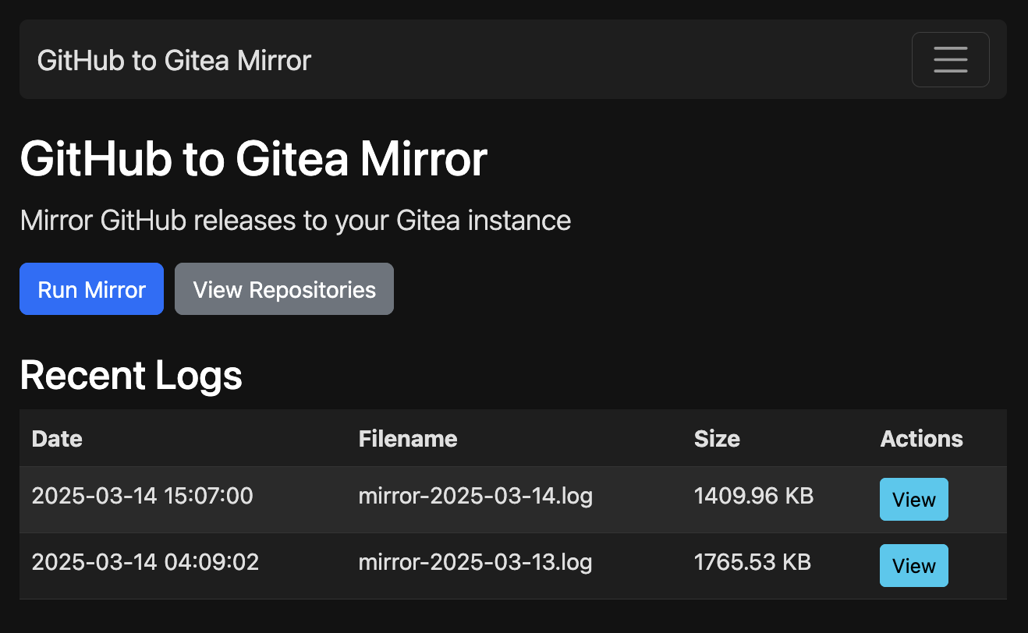Open the hamburger navigation menu
1028x633 pixels.
pos(950,59)
